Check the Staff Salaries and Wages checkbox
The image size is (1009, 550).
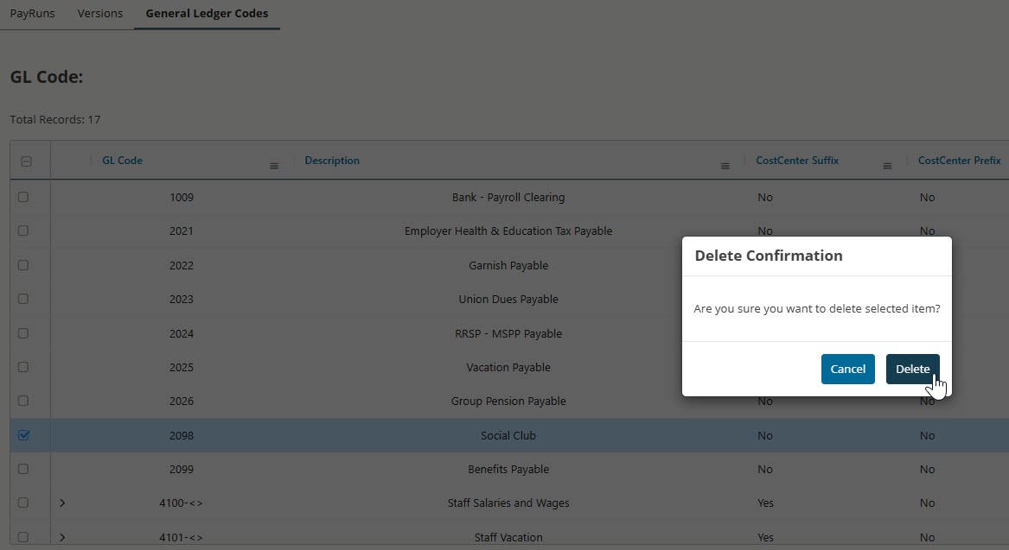(x=23, y=503)
